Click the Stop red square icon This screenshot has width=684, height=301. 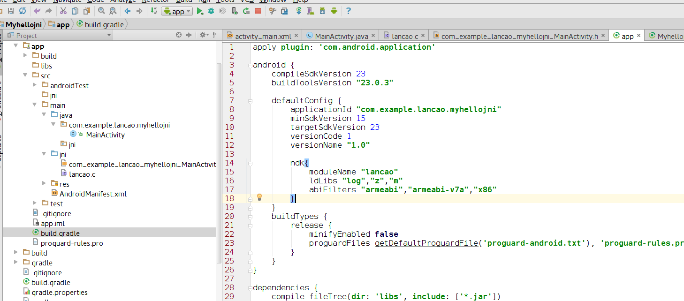pos(258,11)
